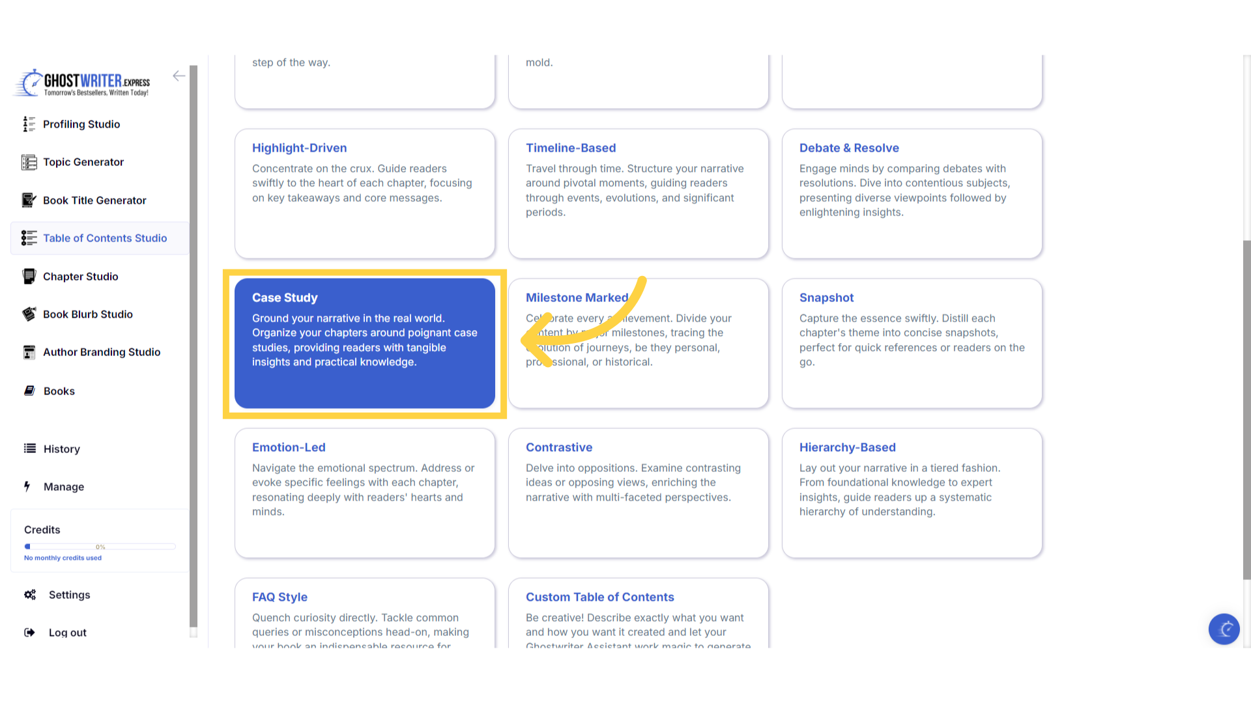
Task: Click the Log out arrow icon
Action: pos(29,633)
